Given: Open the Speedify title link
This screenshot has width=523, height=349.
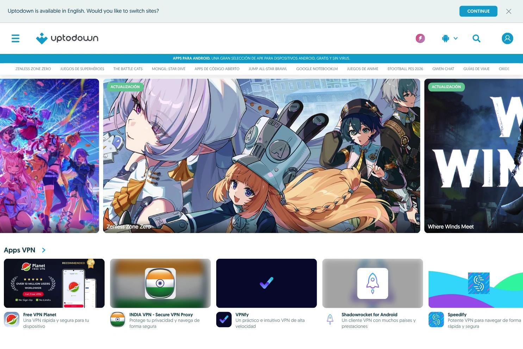Looking at the screenshot, I should pos(457,314).
